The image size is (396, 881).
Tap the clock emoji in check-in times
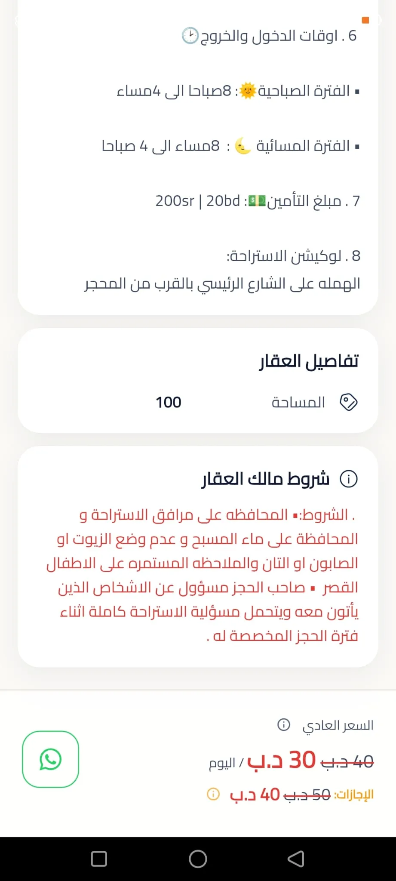pos(190,36)
